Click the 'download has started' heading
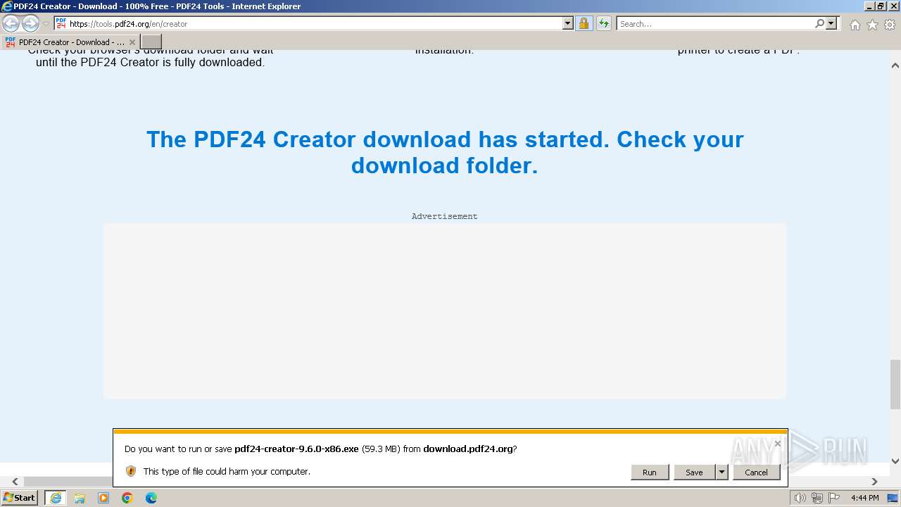The width and height of the screenshot is (901, 507). (445, 152)
